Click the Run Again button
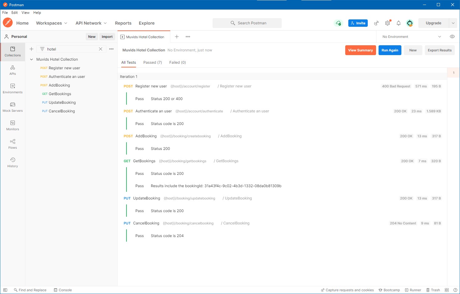This screenshot has width=460, height=294. pos(390,50)
